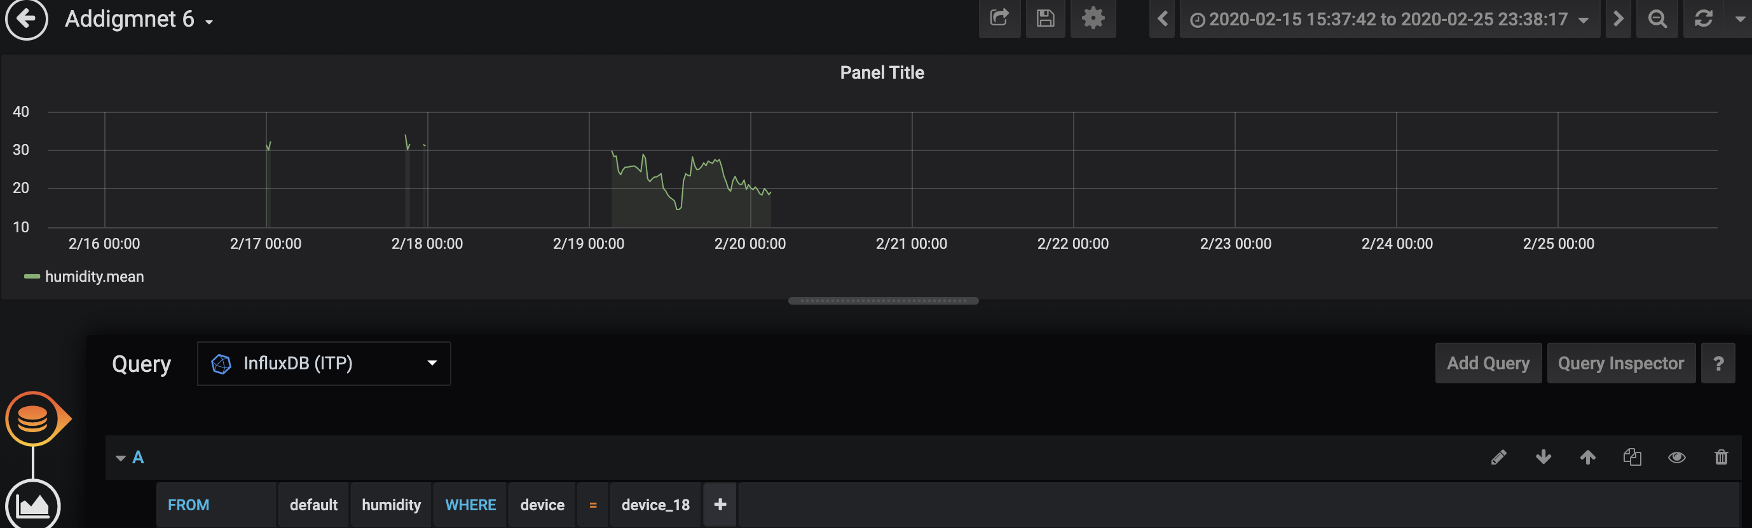Hide query A with eye icon

[x=1676, y=458]
